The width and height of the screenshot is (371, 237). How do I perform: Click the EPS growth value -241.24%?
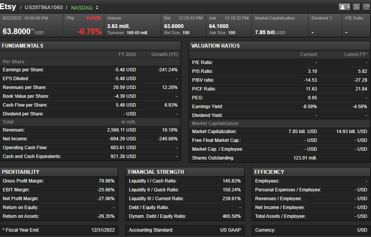click(168, 70)
